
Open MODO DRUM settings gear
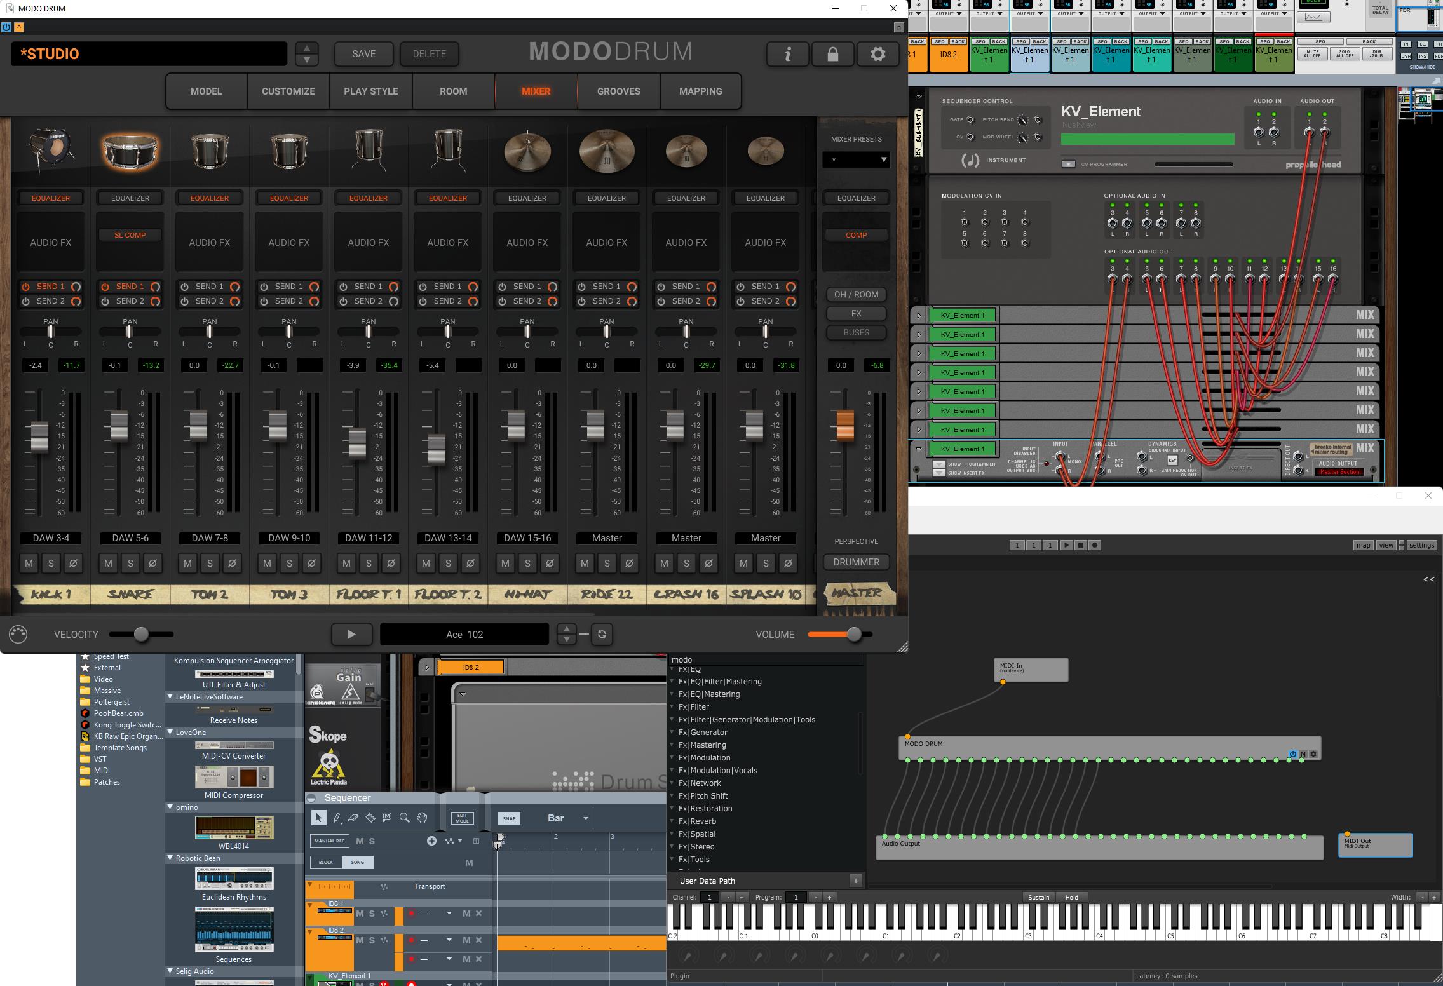pyautogui.click(x=877, y=54)
